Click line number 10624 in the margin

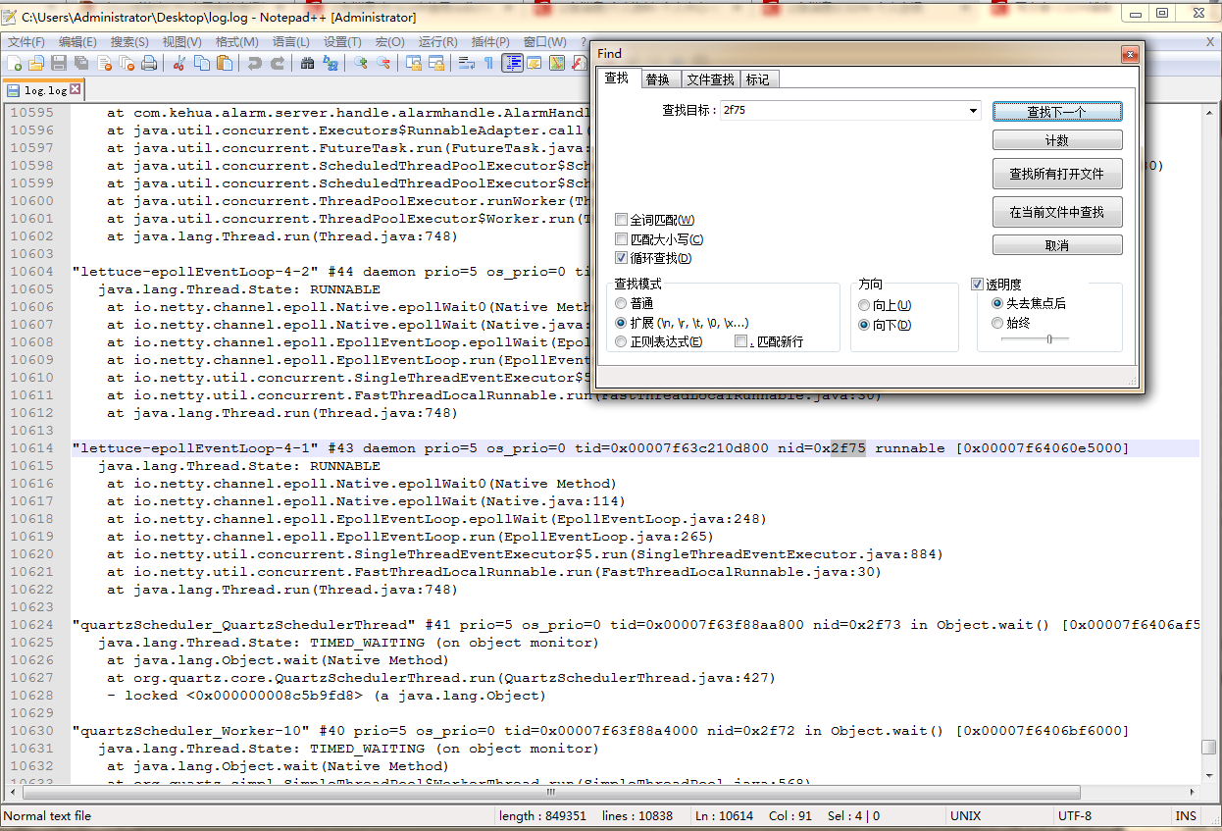(x=31, y=625)
